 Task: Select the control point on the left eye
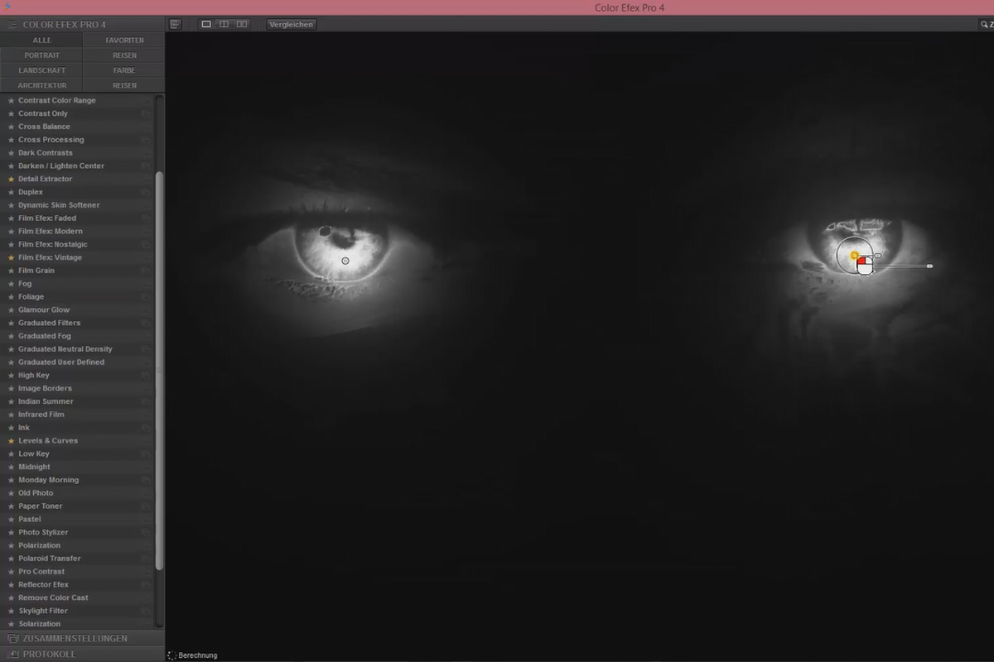(345, 261)
